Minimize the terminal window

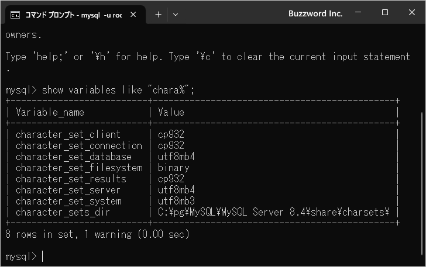click(358, 13)
